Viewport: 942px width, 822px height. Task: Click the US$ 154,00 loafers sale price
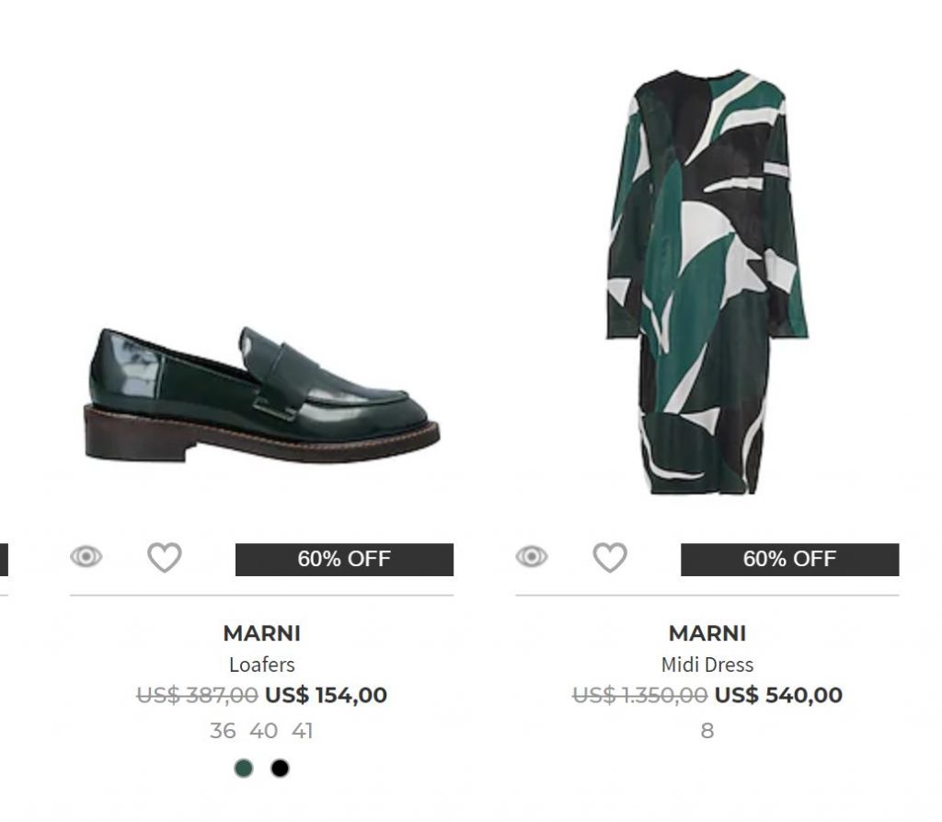coord(326,695)
